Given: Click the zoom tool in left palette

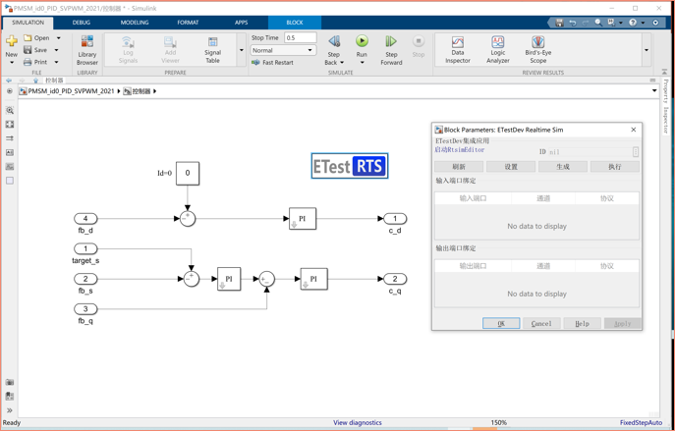Looking at the screenshot, I should 10,111.
